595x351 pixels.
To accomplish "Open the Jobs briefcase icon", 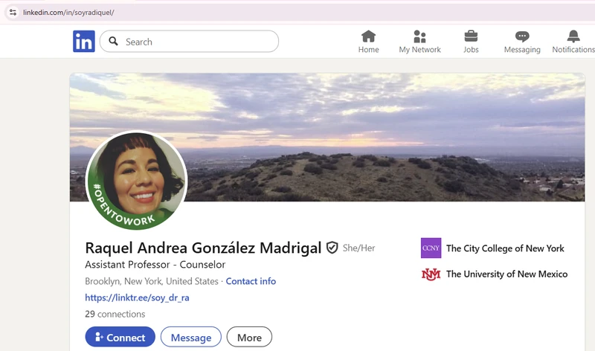I will click(x=471, y=36).
